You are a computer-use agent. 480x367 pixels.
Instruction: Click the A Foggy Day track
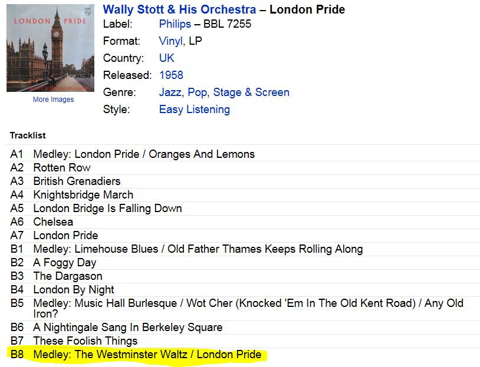pyautogui.click(x=64, y=263)
